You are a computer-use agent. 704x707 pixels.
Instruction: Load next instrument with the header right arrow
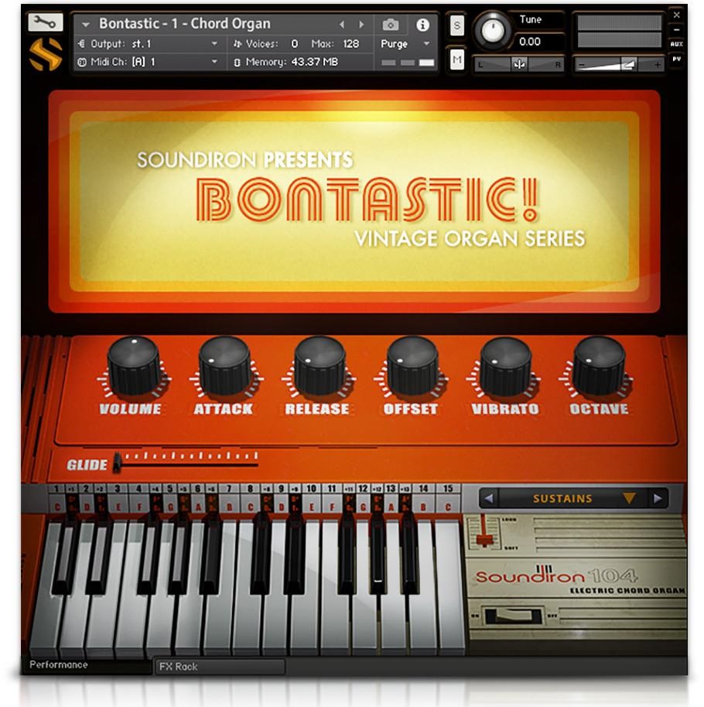coord(361,25)
